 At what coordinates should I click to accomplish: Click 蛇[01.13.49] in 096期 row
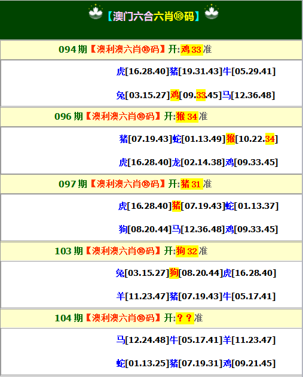click(199, 139)
